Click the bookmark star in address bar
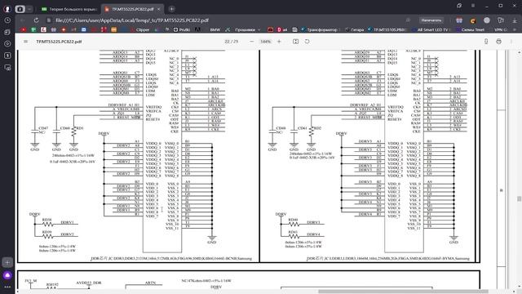Screen dimensions: 522x294 point(408,20)
